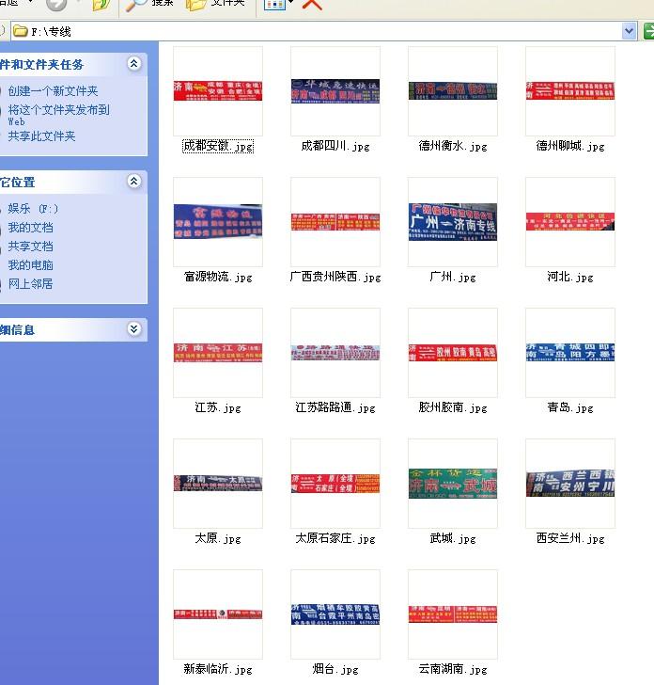654x685 pixels.
Task: Select the 江苏路路通.jpg thumbnail
Action: click(x=335, y=353)
